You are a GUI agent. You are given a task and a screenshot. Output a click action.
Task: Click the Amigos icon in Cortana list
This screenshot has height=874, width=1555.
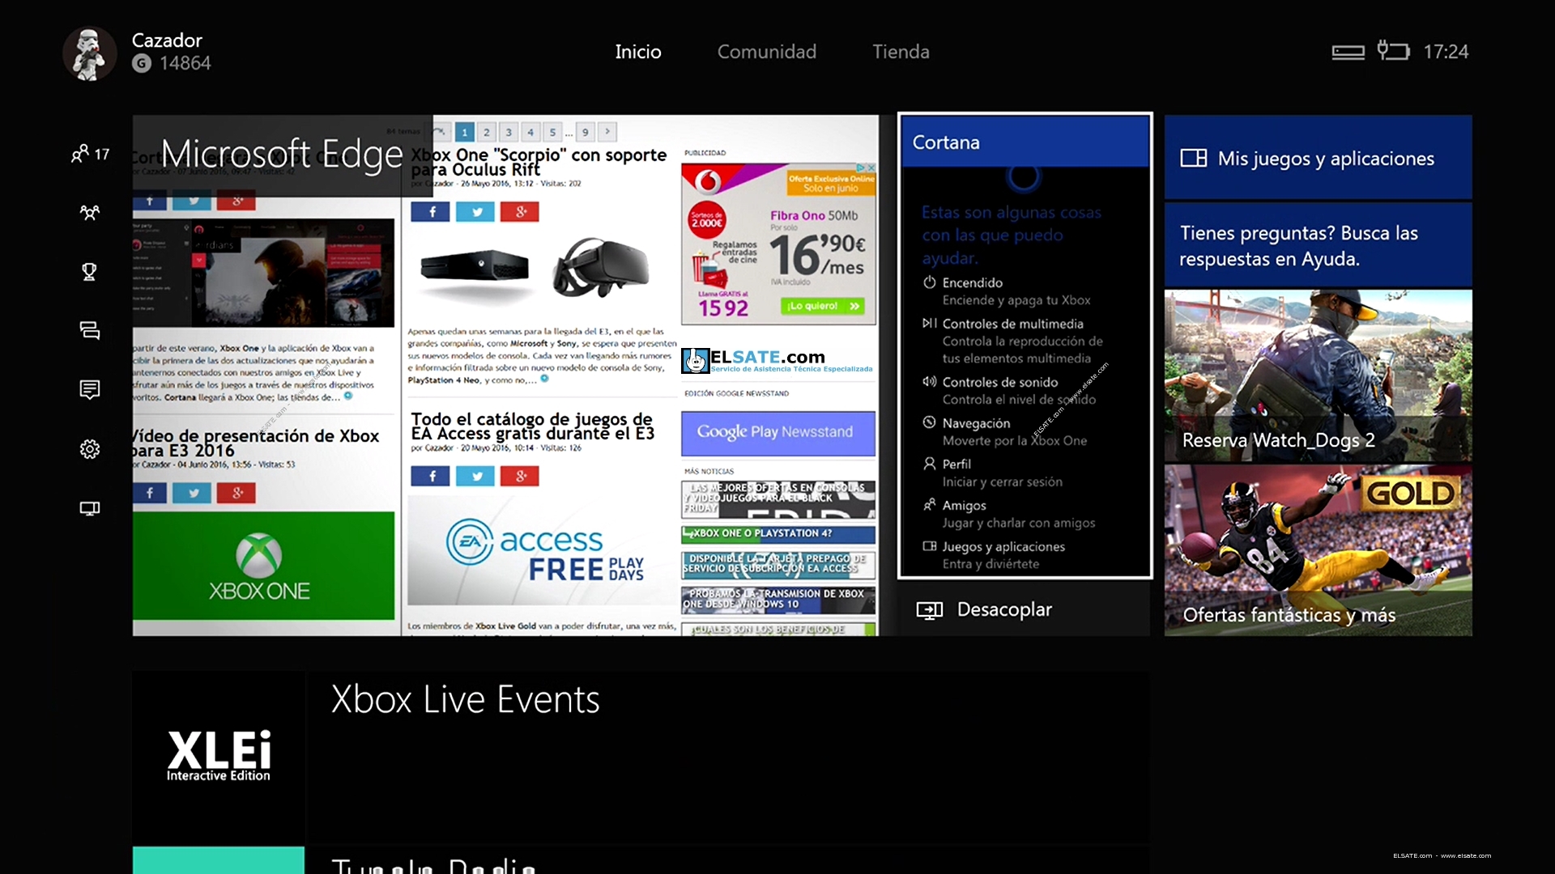tap(929, 504)
